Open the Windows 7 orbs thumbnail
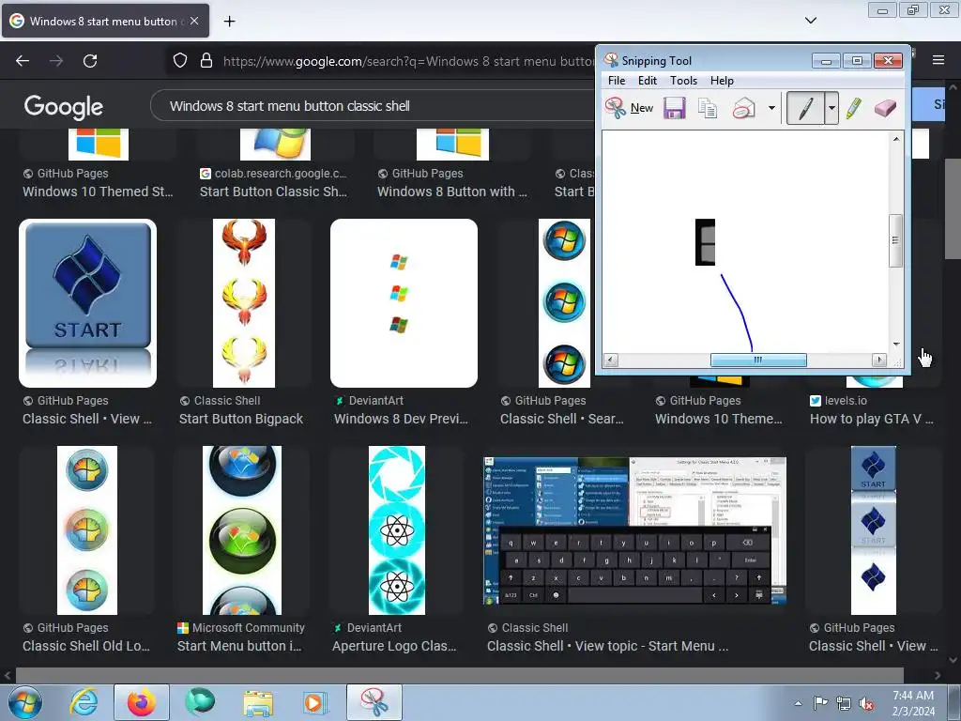The image size is (961, 721). pyautogui.click(x=564, y=303)
